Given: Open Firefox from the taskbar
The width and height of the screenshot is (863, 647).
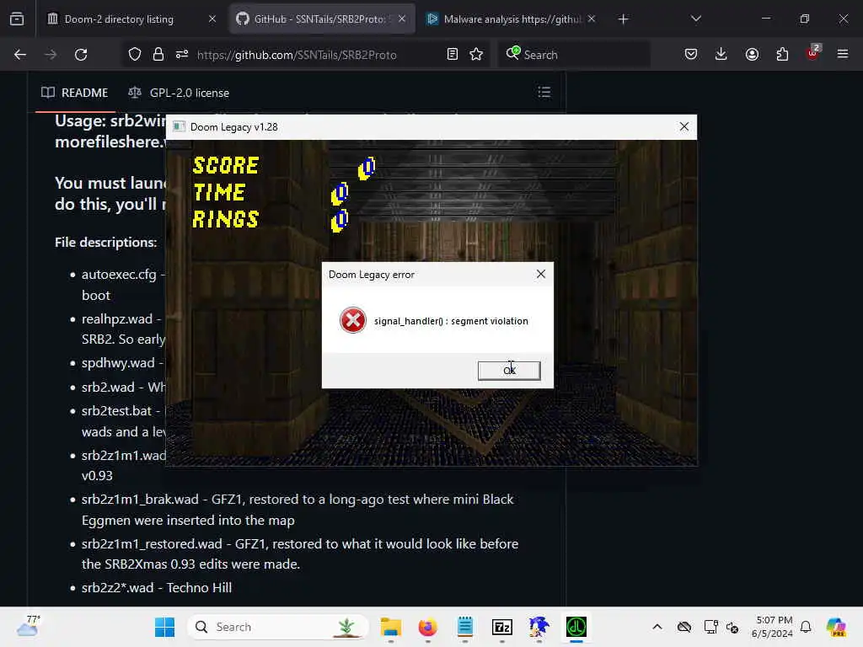Looking at the screenshot, I should [x=427, y=627].
